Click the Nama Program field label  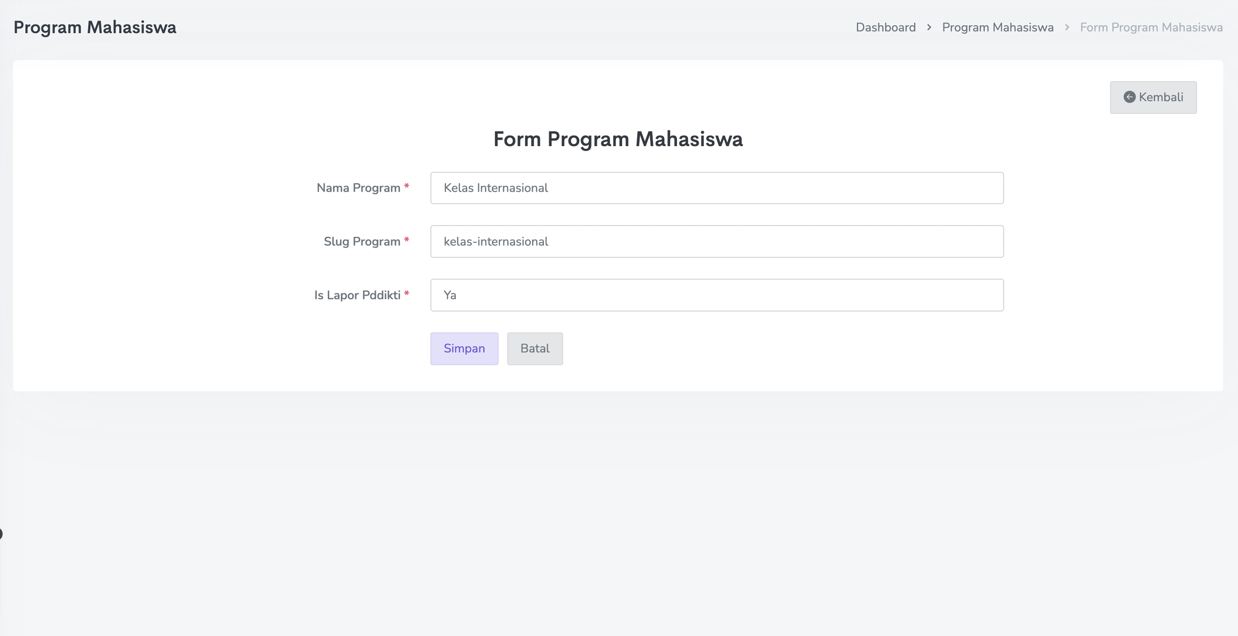[358, 188]
